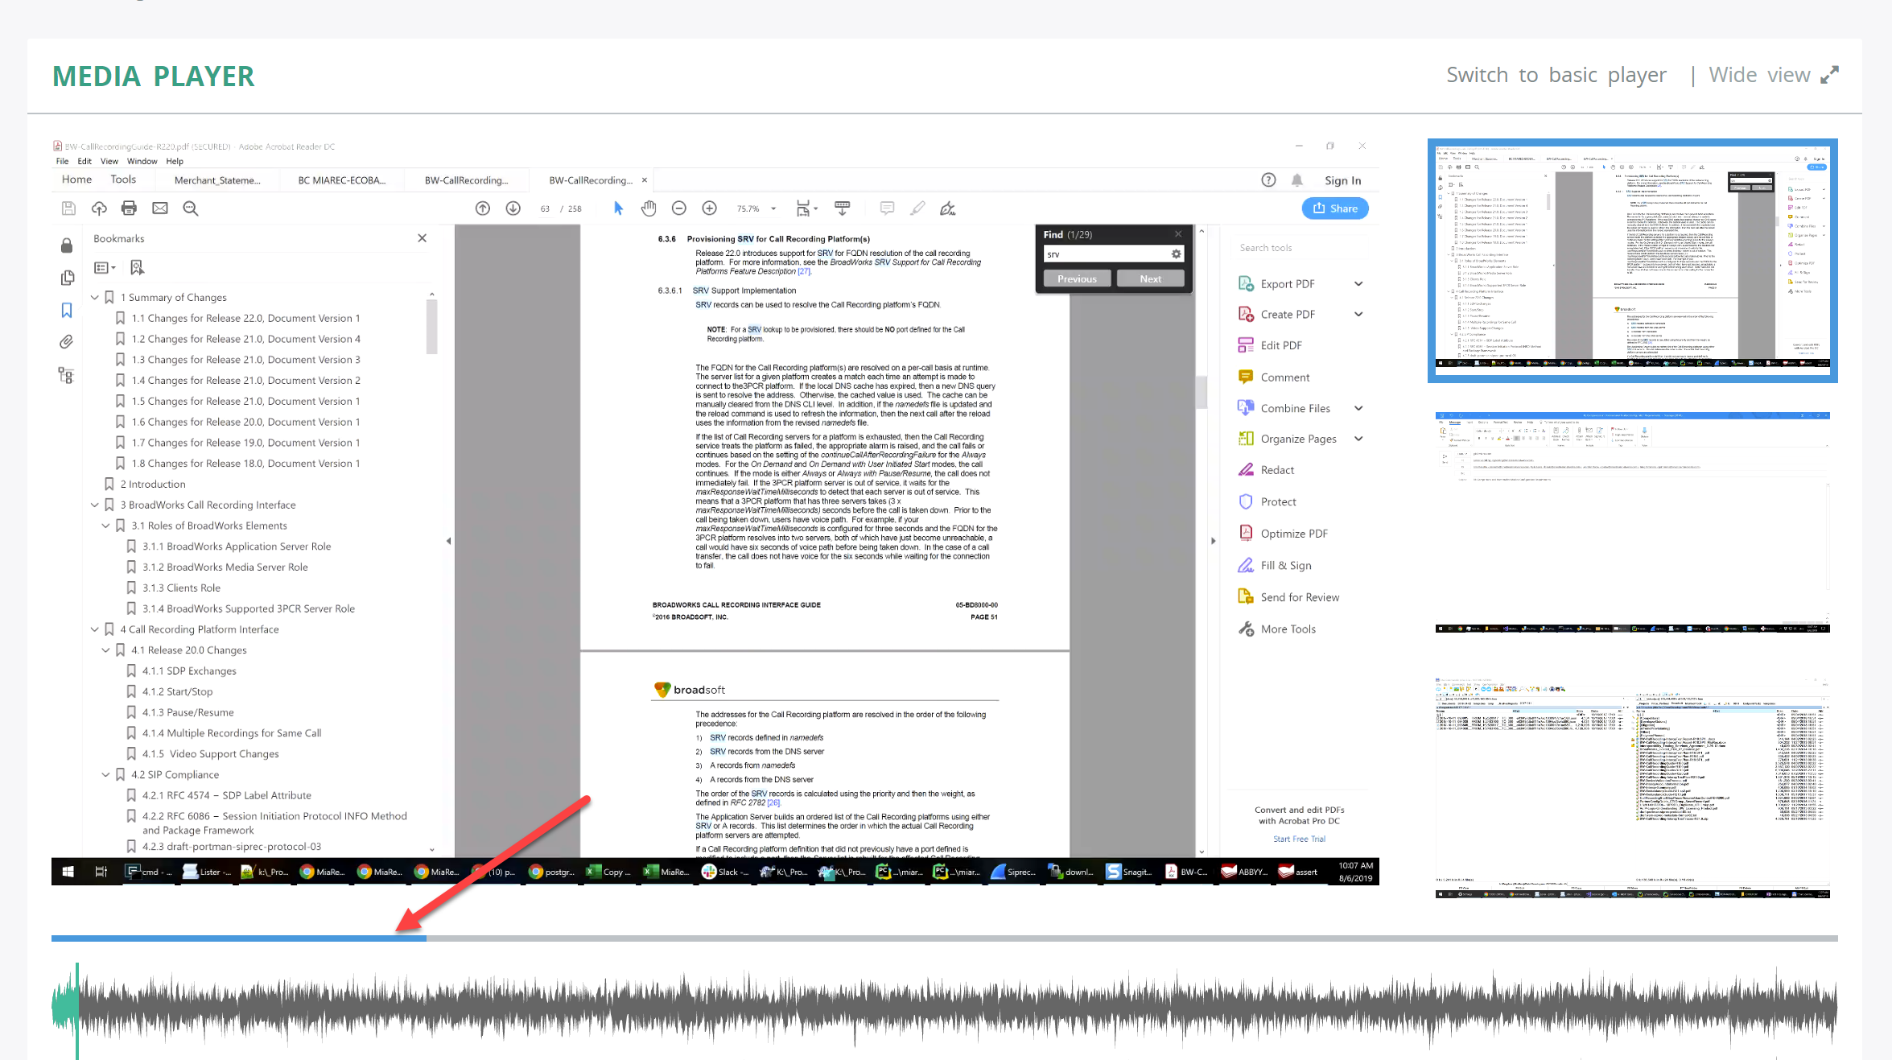Viewport: 1892px width, 1060px height.
Task: Select the Comment tool icon
Action: pos(1243,377)
